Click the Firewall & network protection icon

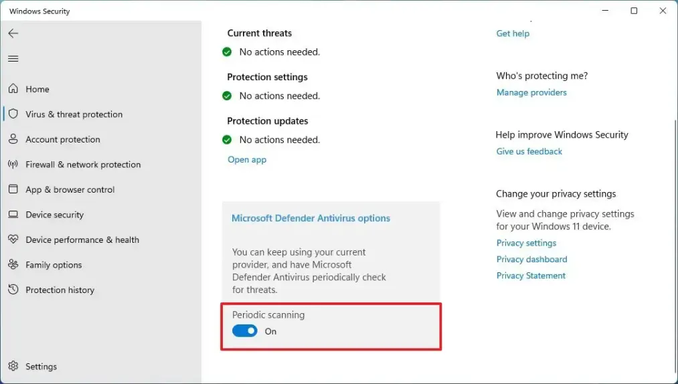pyautogui.click(x=13, y=165)
